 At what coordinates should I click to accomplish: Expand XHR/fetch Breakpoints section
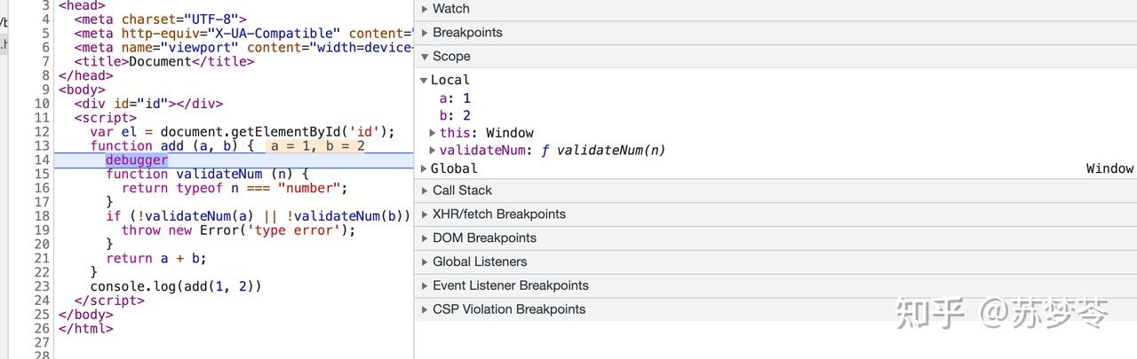coord(498,215)
